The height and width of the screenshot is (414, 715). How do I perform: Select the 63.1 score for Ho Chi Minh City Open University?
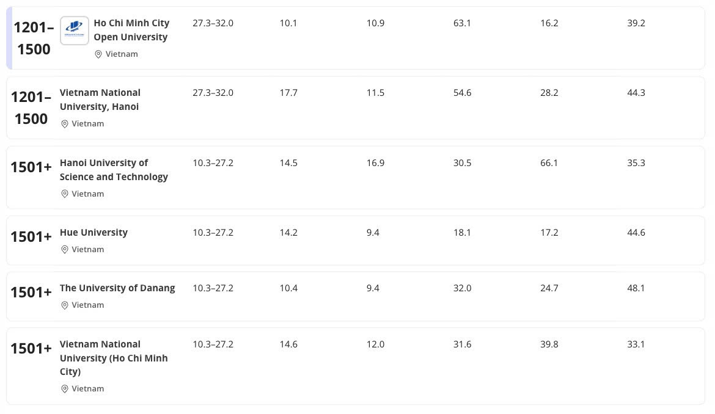pos(462,23)
